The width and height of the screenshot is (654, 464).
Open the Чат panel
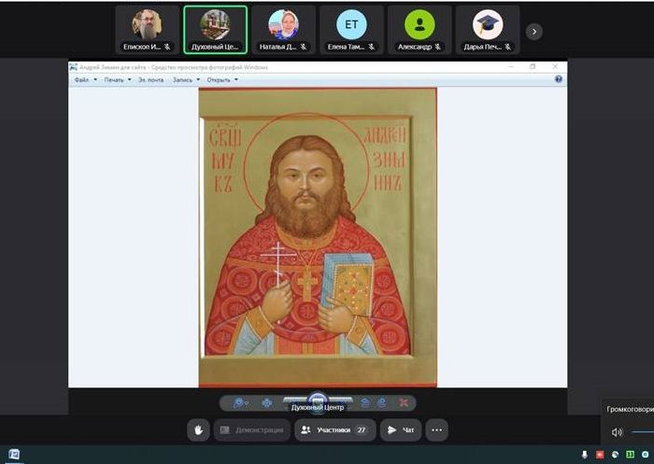coord(401,429)
